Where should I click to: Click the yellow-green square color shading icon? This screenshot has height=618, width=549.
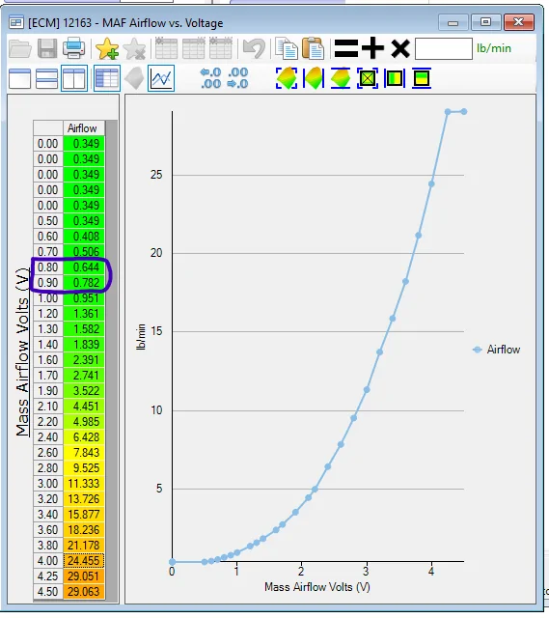coord(395,78)
